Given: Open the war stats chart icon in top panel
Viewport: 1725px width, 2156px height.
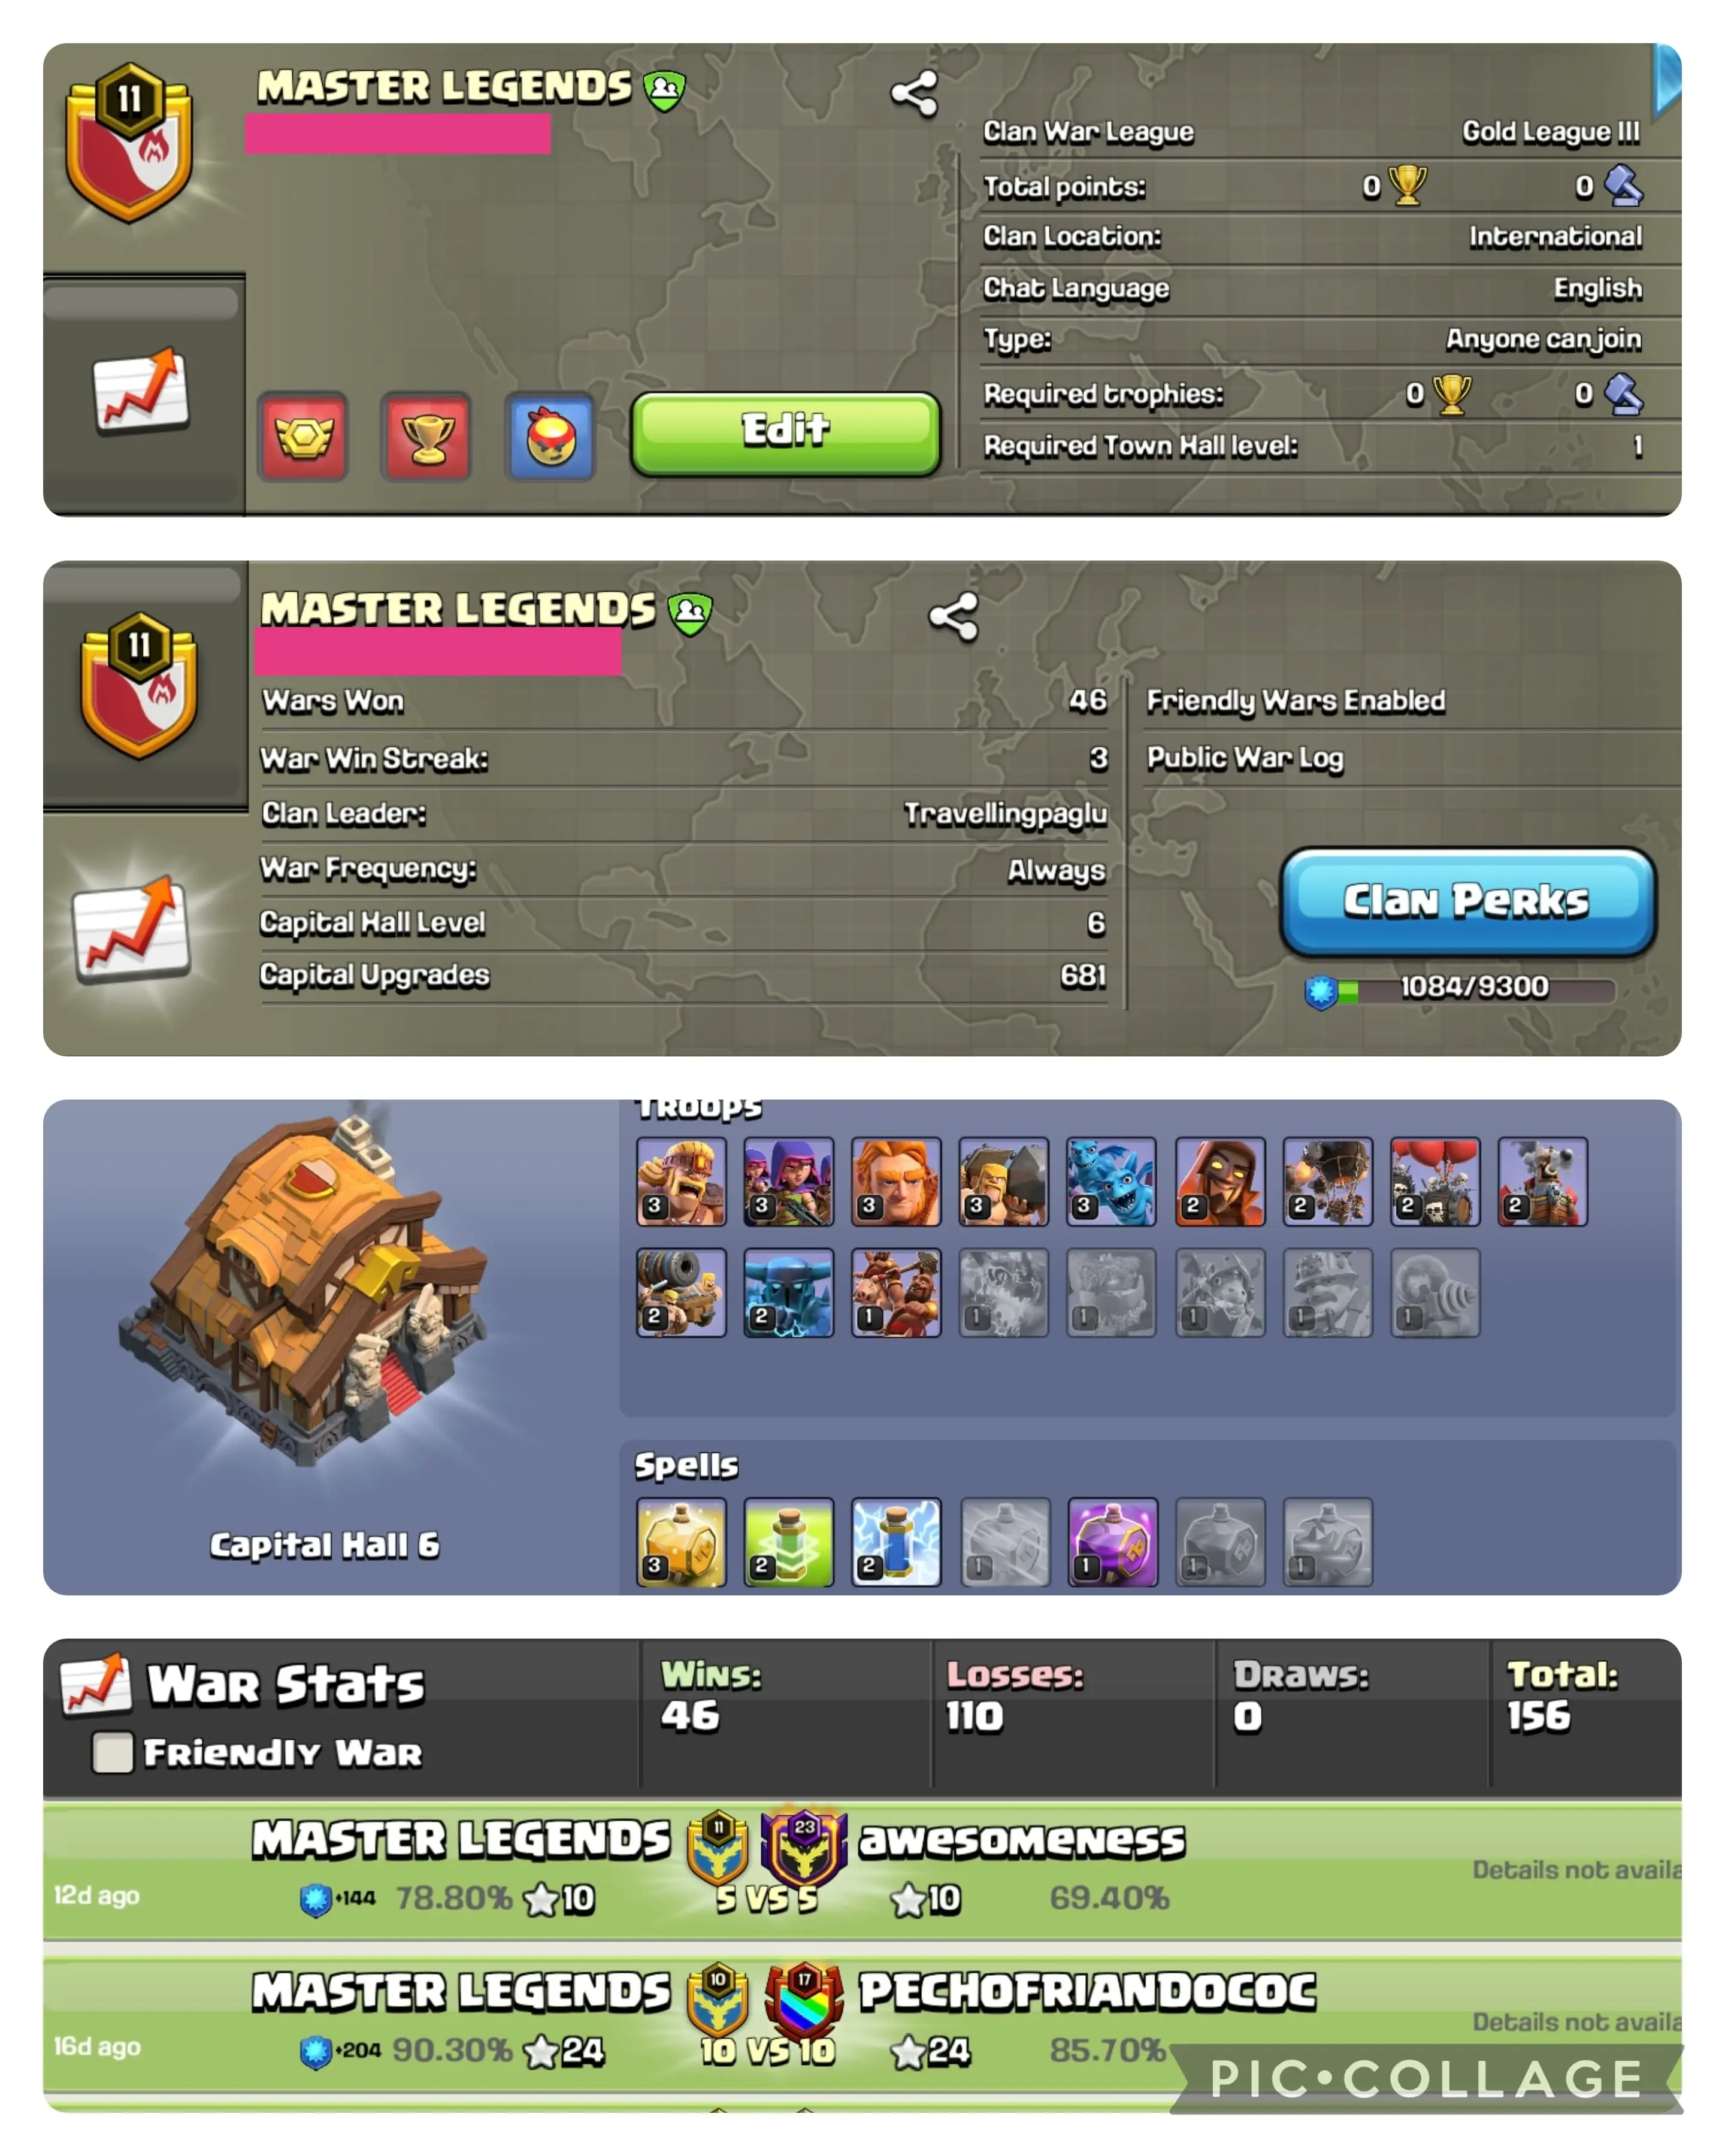Looking at the screenshot, I should [140, 391].
